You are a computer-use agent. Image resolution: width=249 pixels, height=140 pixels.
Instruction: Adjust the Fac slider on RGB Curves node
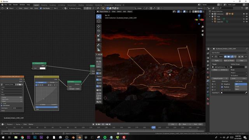47,107
